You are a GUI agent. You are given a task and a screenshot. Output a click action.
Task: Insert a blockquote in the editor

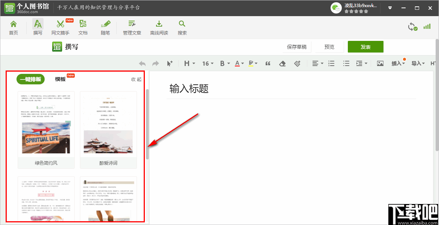tap(268, 63)
